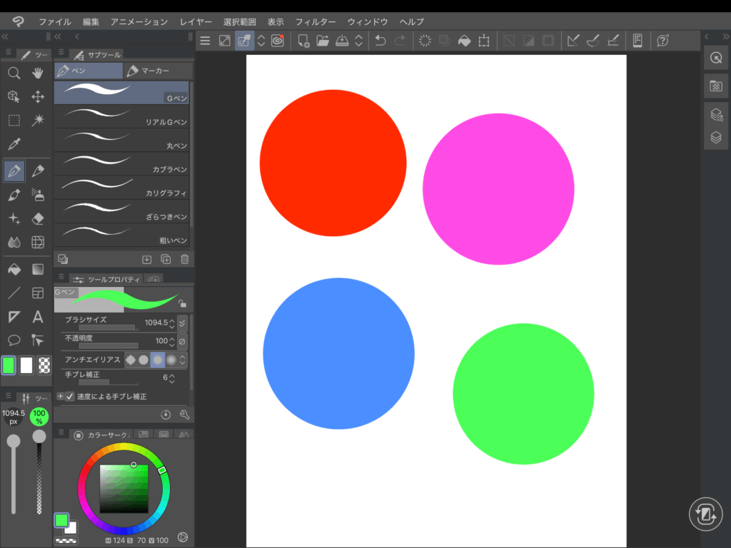Open the ブラシサイズ dynamics dropdown button
731x548 pixels.
click(x=182, y=323)
